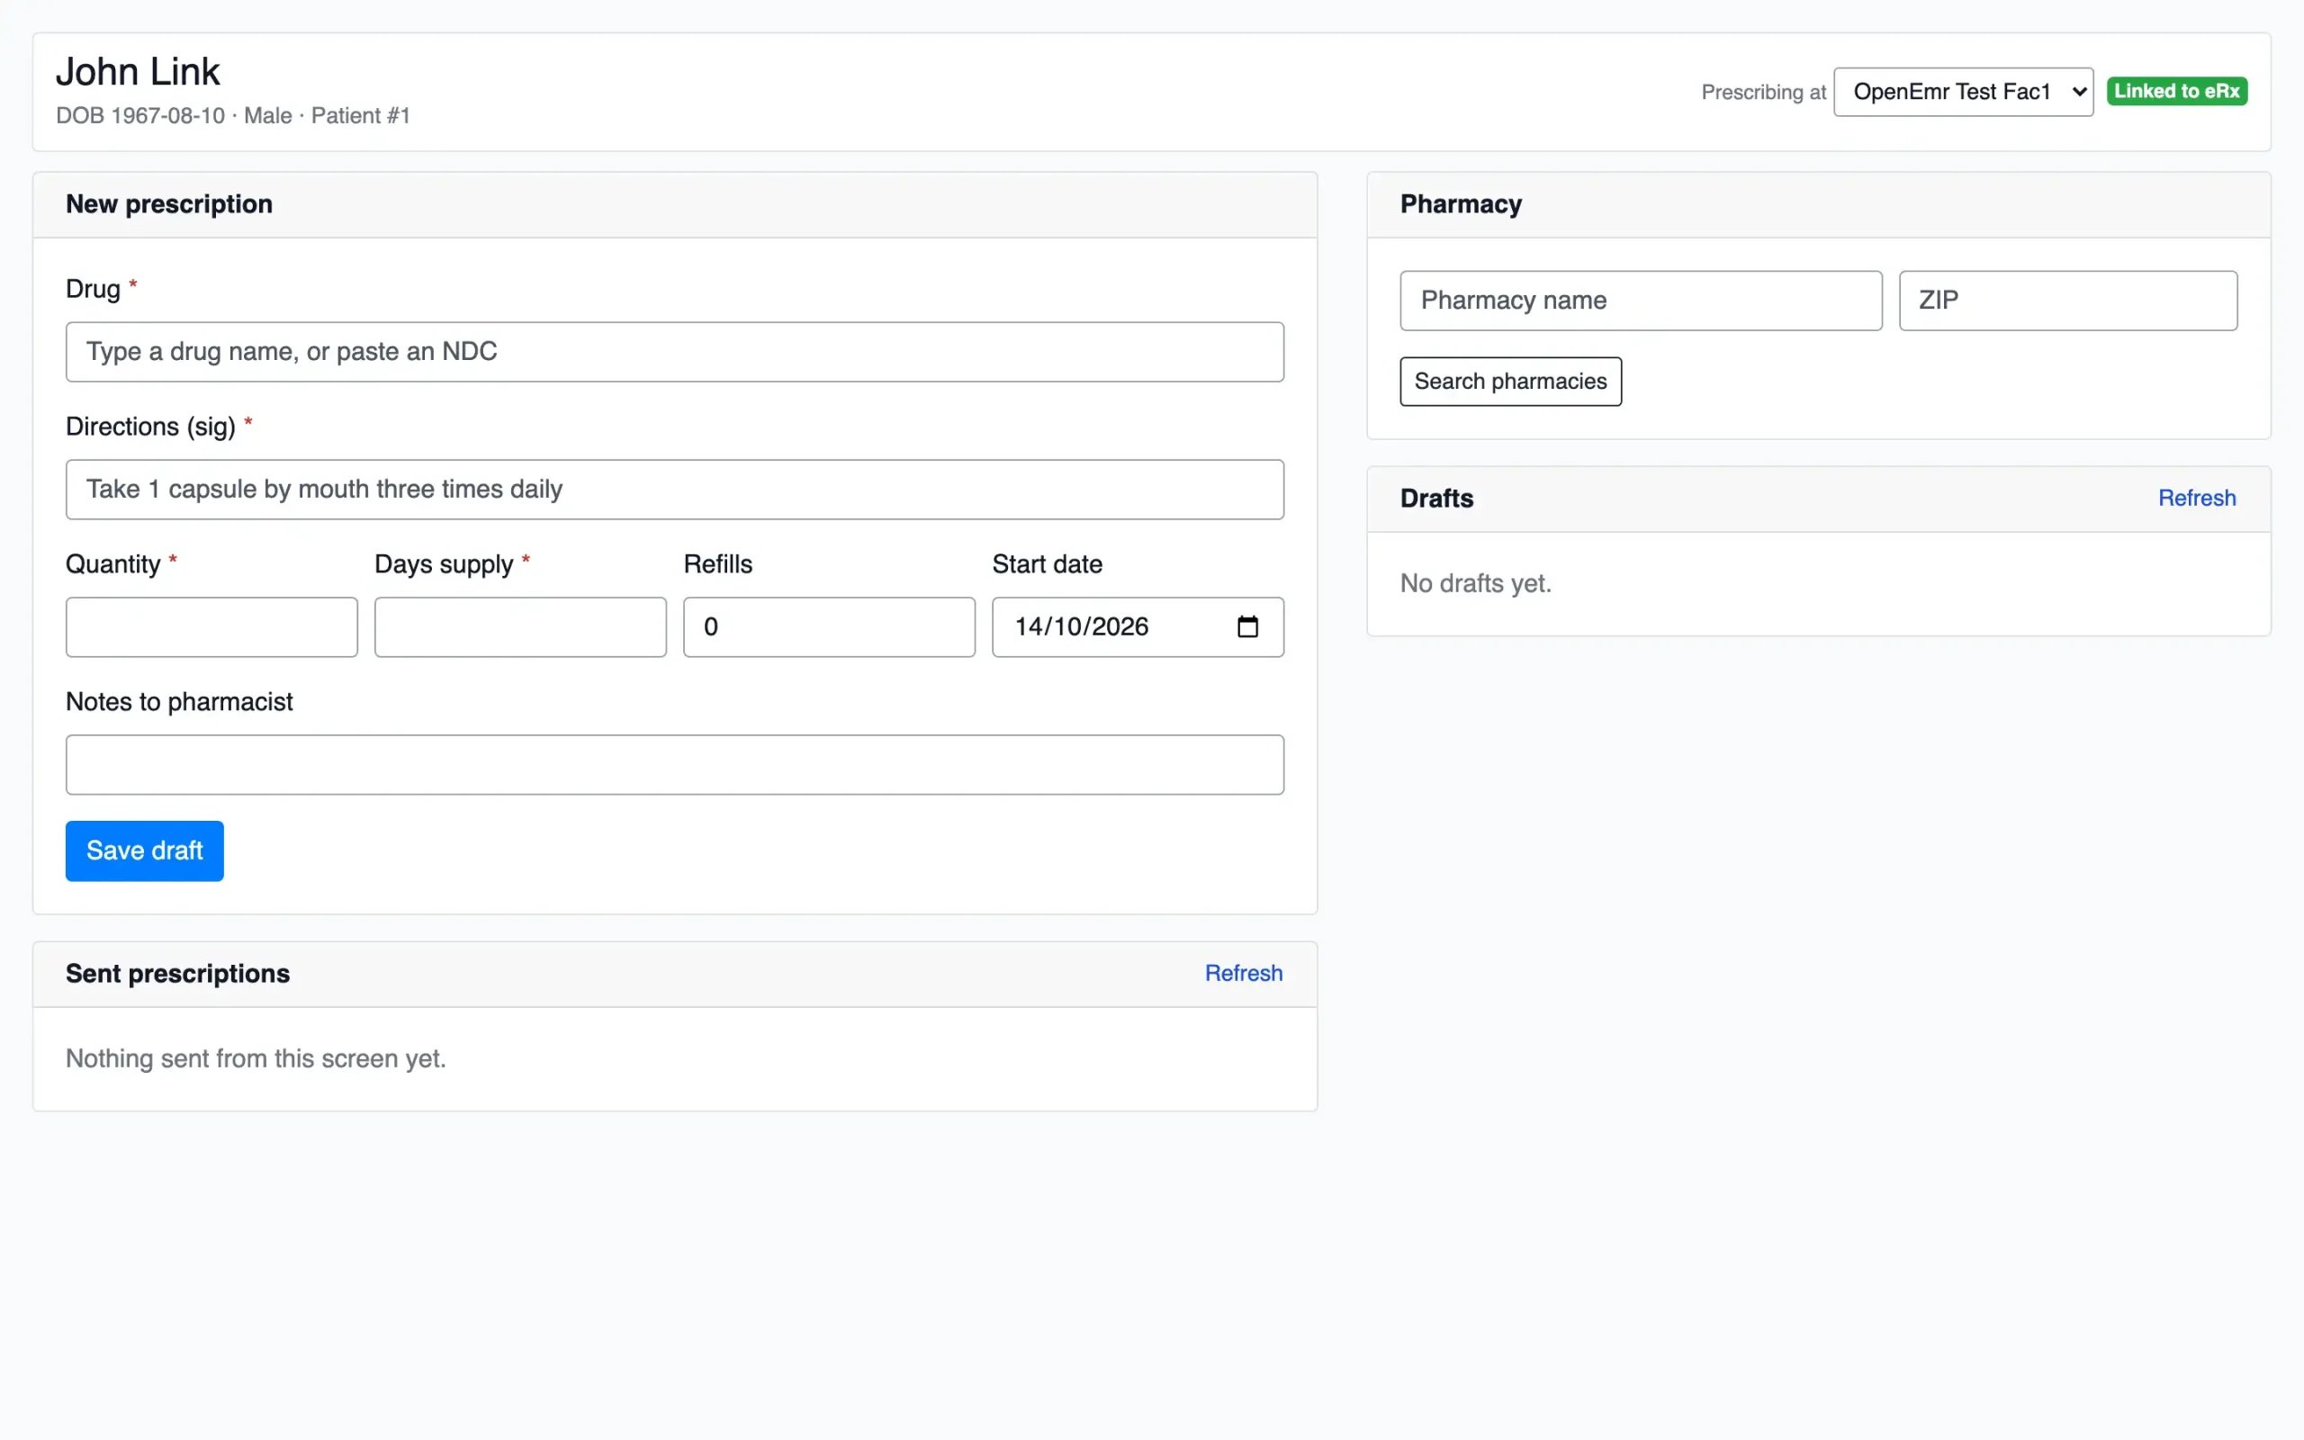This screenshot has height=1440, width=2304.
Task: Open the Prescribing at facility dropdown
Action: 1963,92
